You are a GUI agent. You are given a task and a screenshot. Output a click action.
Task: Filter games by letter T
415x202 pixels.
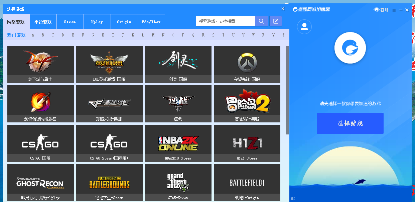[x=223, y=35]
